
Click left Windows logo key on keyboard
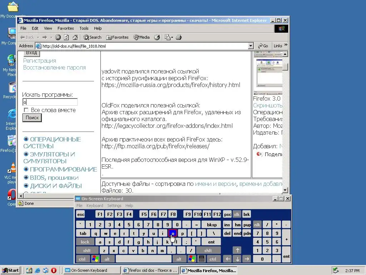[x=95, y=259]
